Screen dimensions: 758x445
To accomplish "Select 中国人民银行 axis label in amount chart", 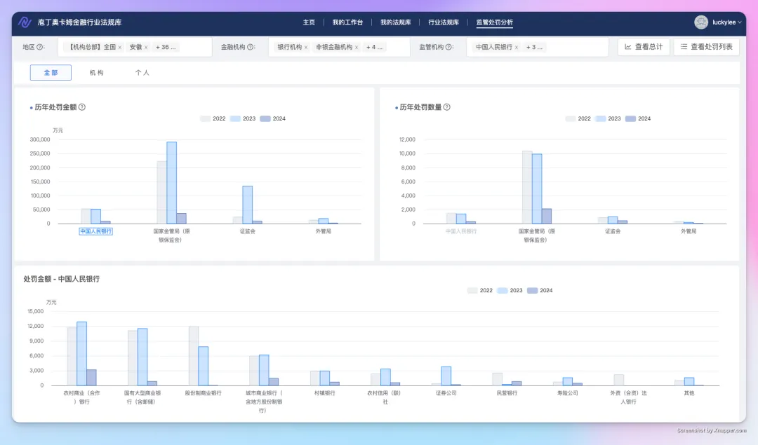I will coord(95,231).
